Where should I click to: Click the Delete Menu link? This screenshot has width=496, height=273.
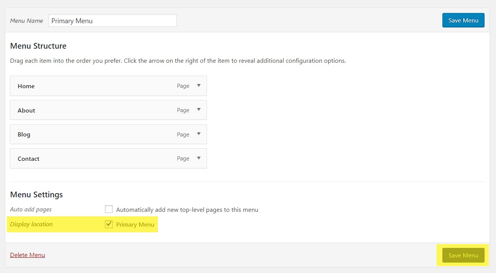[27, 255]
